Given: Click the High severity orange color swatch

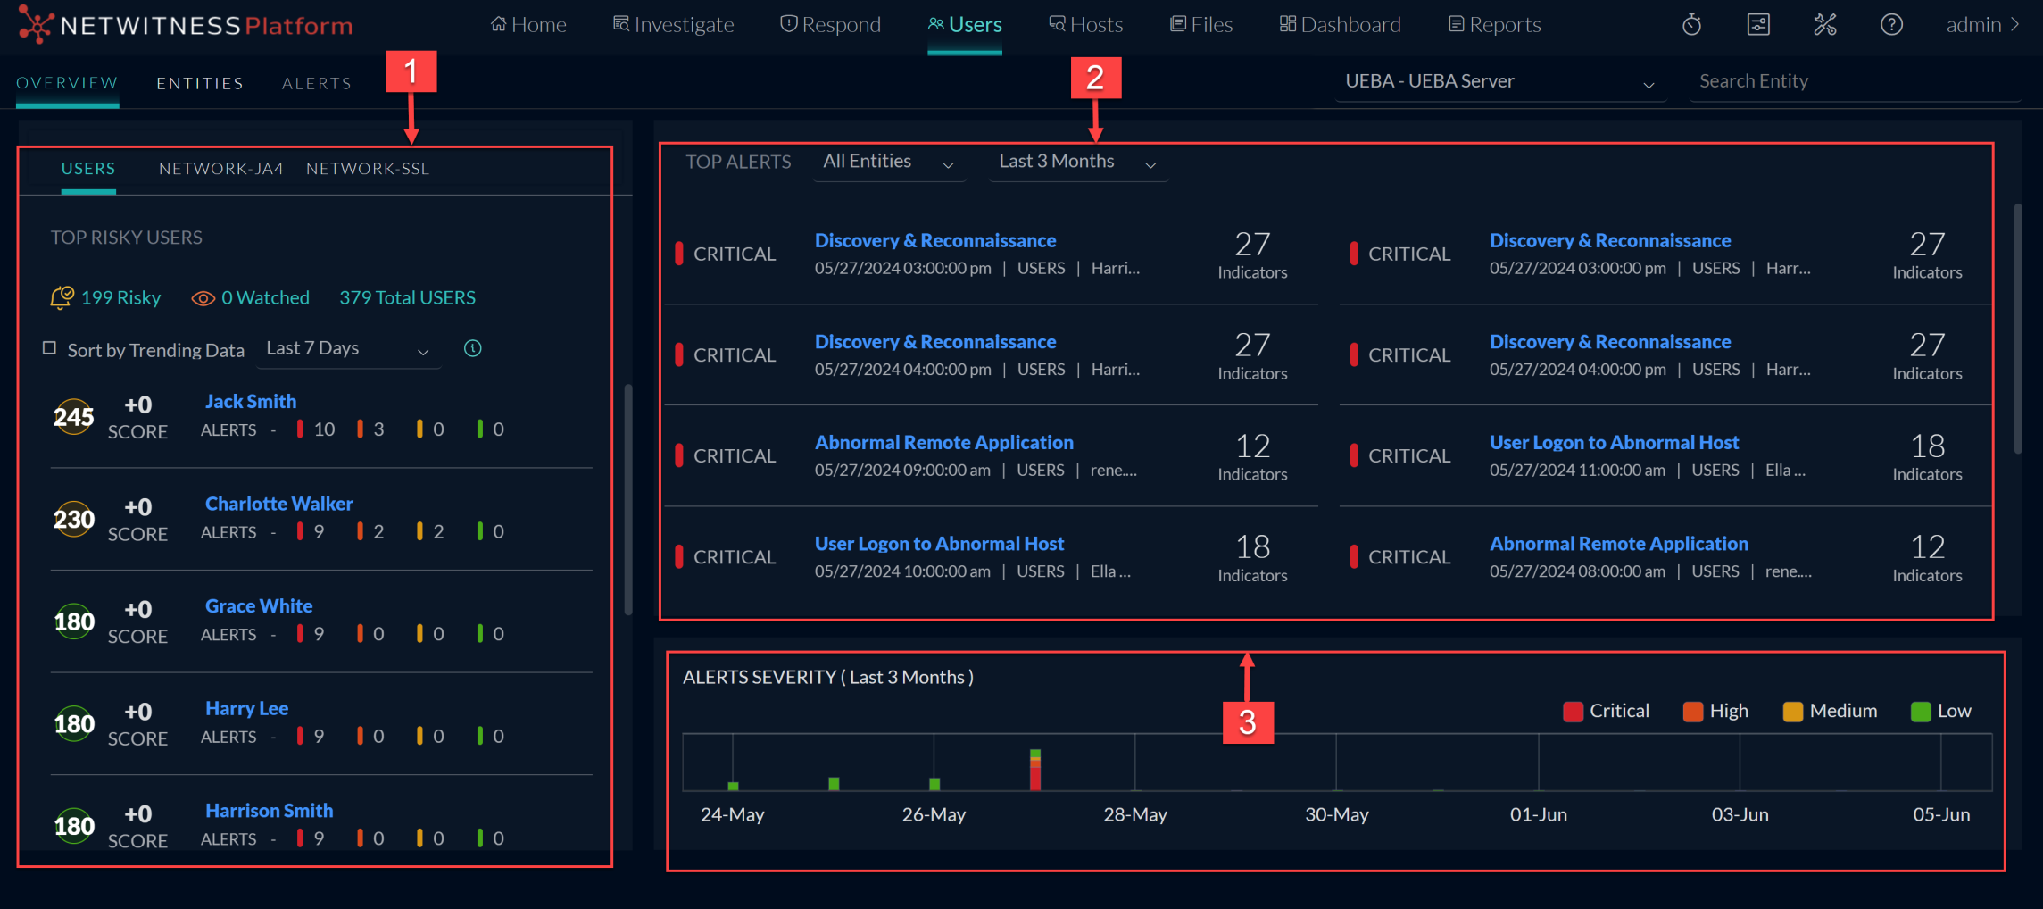Looking at the screenshot, I should (x=1692, y=712).
